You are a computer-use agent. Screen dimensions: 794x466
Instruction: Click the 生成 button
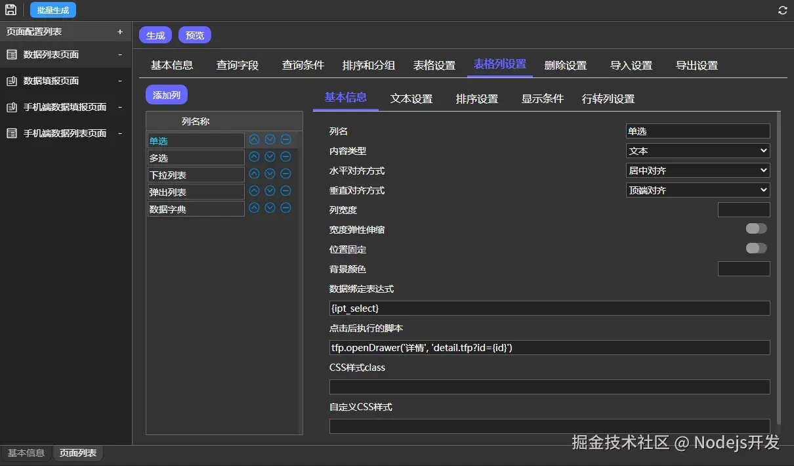[x=156, y=35]
